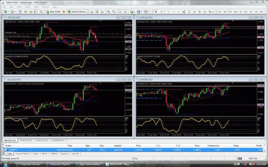
Task: Click the New Order button
Action: tap(53, 12)
